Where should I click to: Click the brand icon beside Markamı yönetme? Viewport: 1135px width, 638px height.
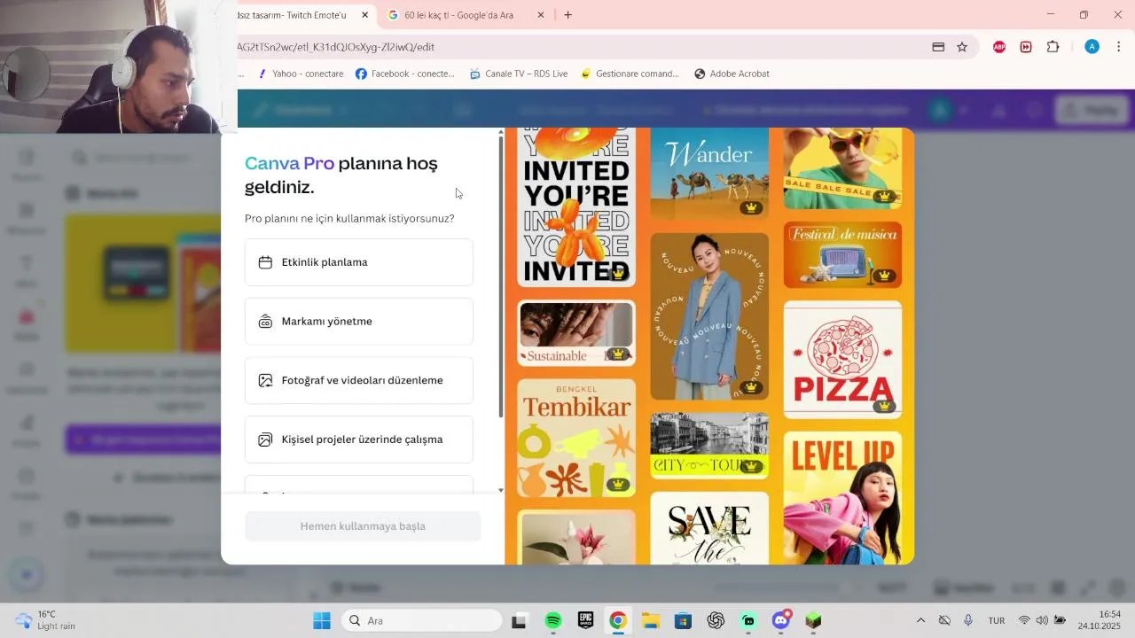265,322
